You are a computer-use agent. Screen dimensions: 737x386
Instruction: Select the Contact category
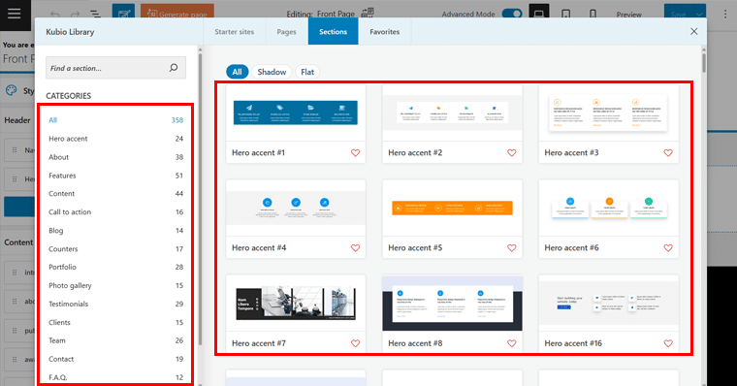coord(115,359)
